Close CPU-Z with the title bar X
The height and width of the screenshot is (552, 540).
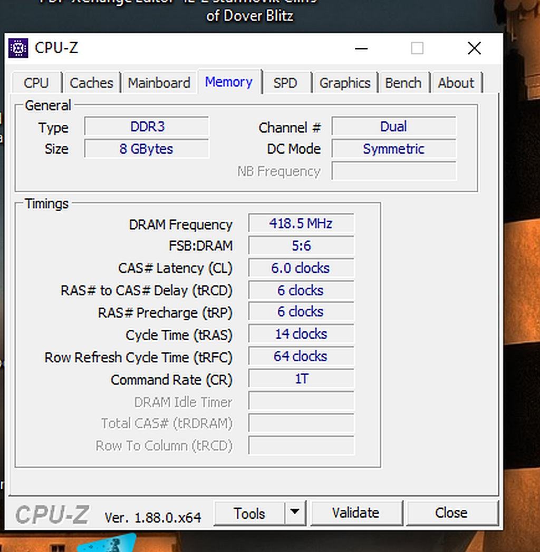tap(475, 48)
